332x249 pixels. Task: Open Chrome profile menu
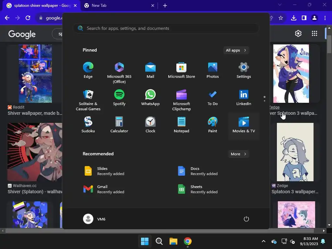tap(314, 18)
